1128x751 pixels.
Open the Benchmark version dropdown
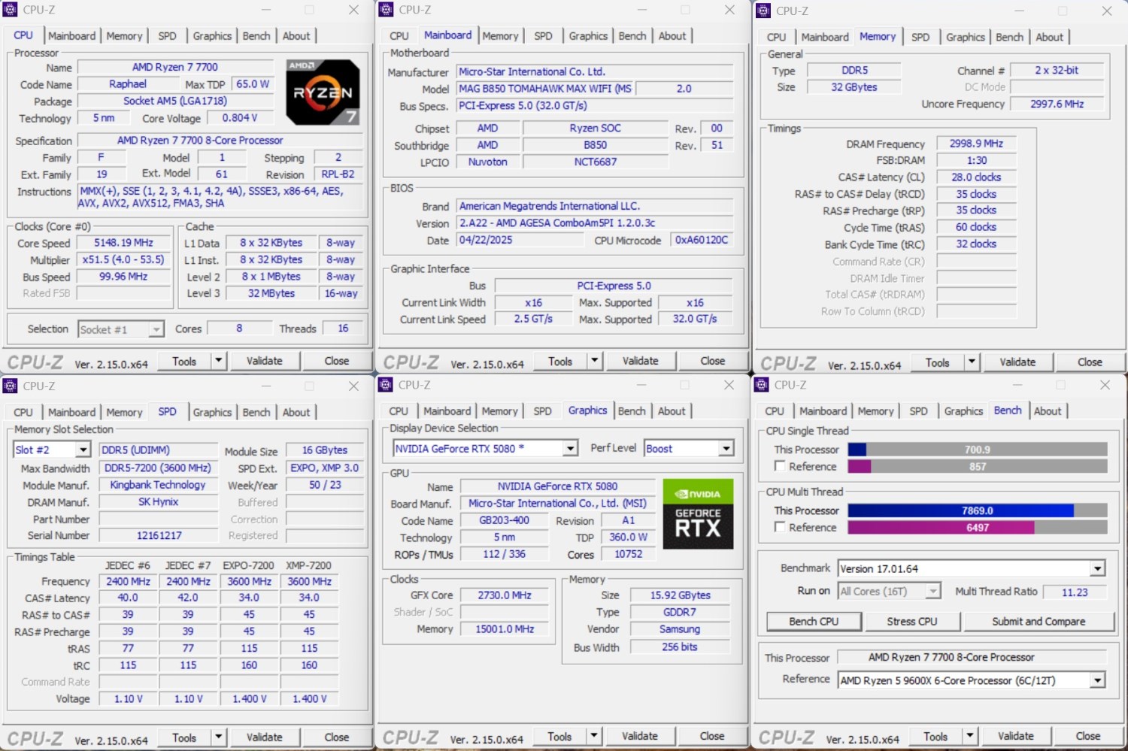coord(1097,569)
